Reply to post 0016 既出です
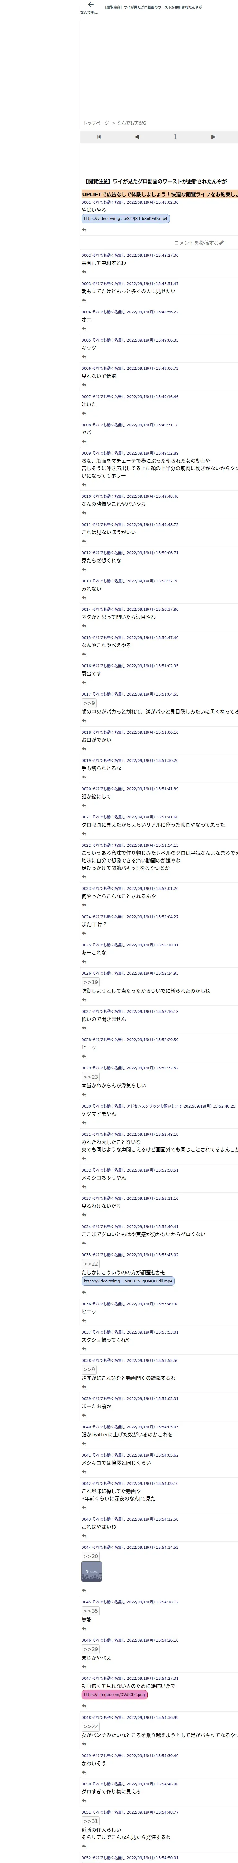Image resolution: width=238 pixels, height=1863 pixels. tap(84, 683)
